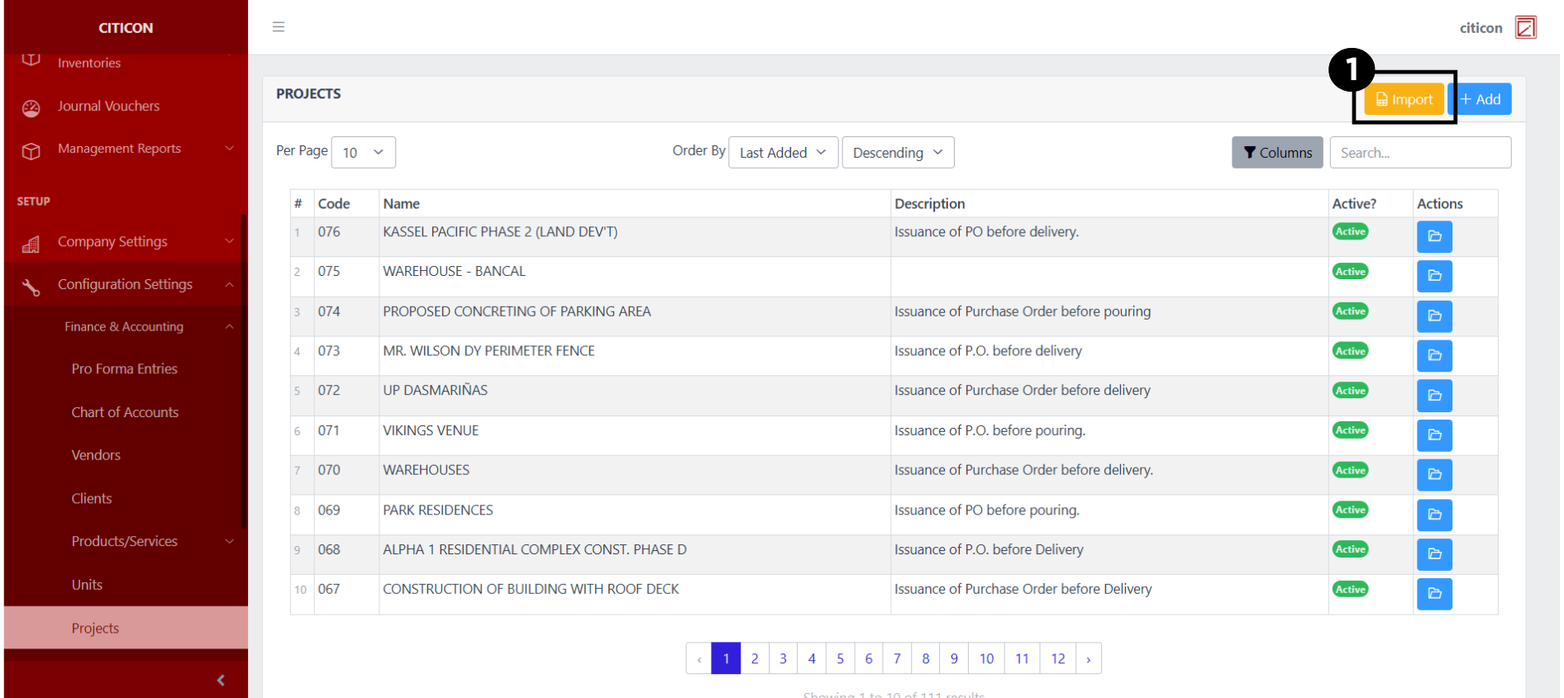Screen dimensions: 1564x698
Task: Click the orange Import button
Action: click(1404, 100)
